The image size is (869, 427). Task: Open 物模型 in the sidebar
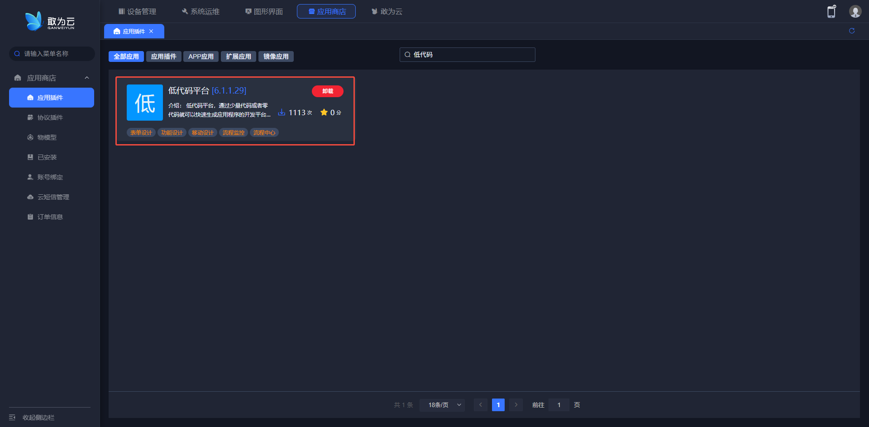tap(52, 137)
